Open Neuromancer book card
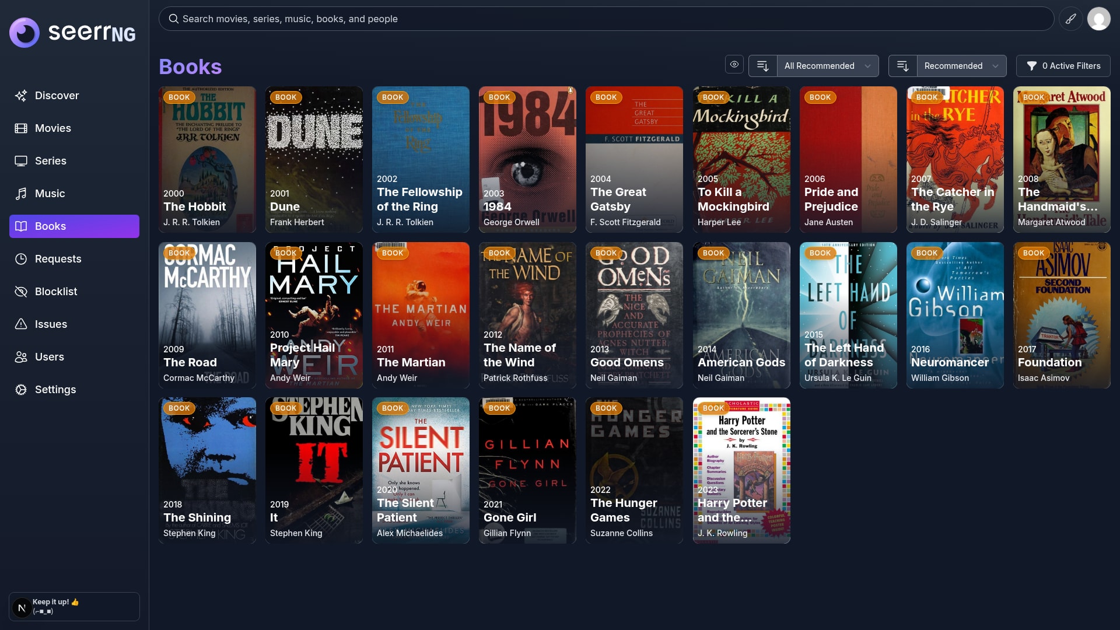The image size is (1120, 630). (955, 316)
